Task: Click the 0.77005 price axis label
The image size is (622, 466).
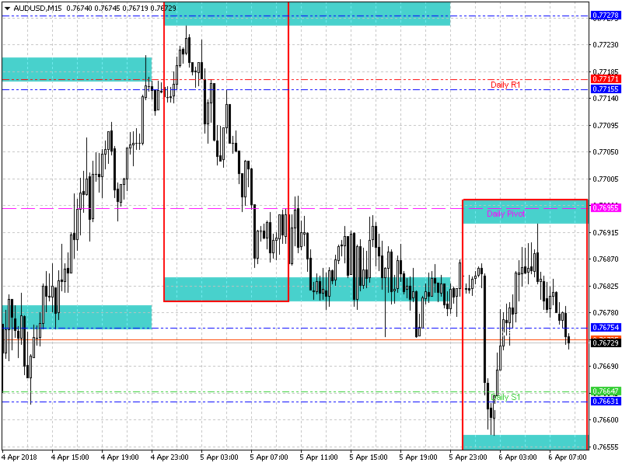Action: pyautogui.click(x=605, y=179)
